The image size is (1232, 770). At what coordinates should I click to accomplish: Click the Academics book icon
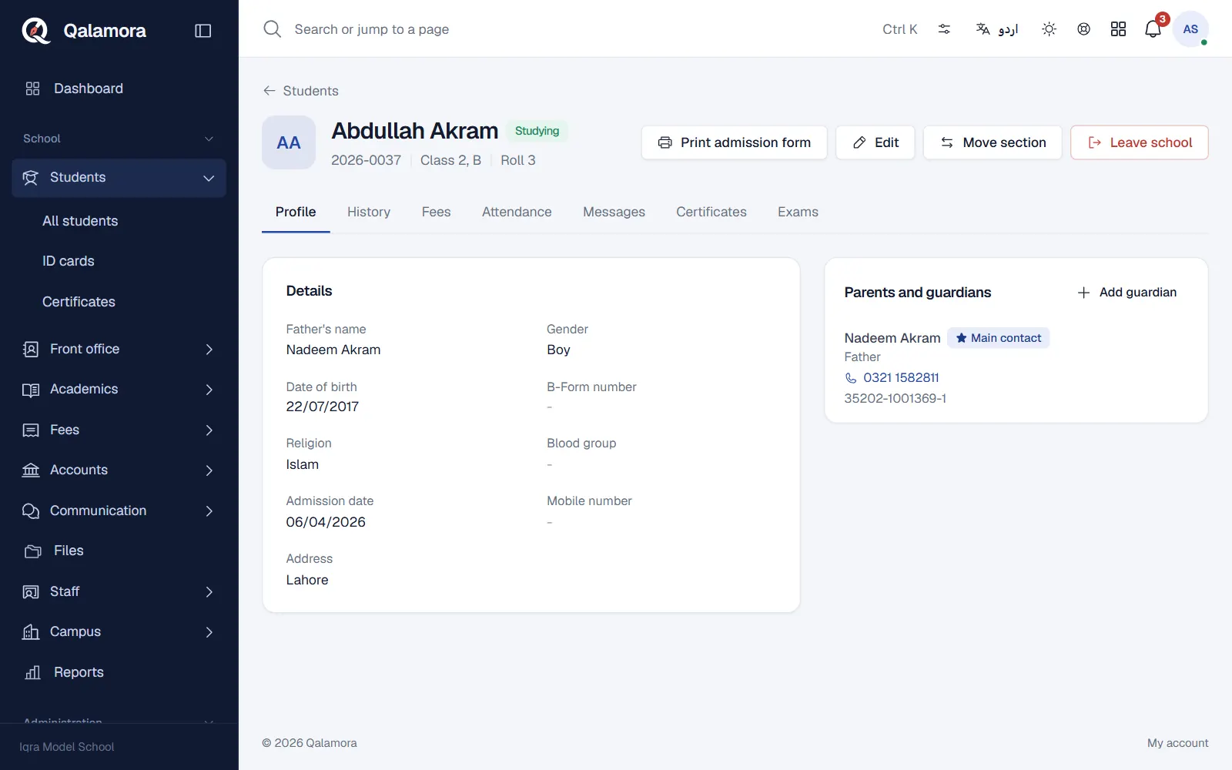coord(31,390)
